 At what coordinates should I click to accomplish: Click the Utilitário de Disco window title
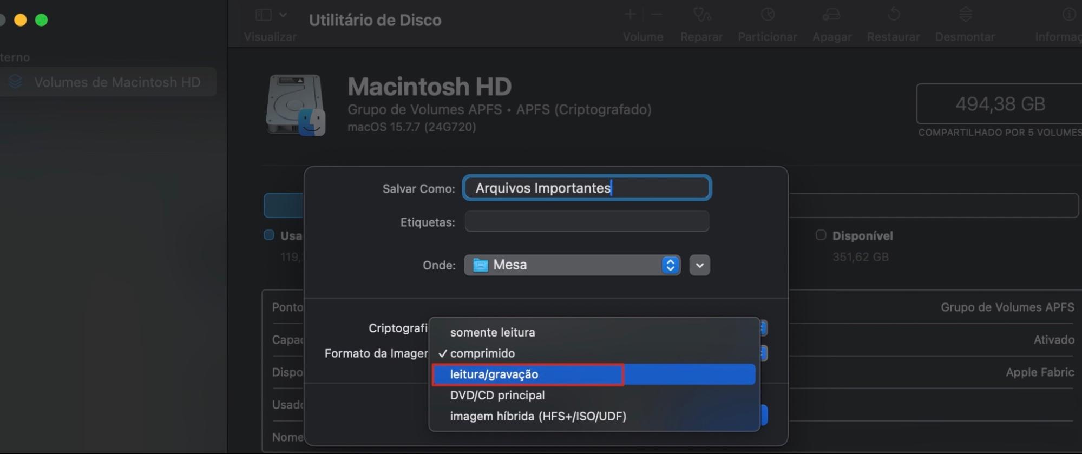[375, 20]
